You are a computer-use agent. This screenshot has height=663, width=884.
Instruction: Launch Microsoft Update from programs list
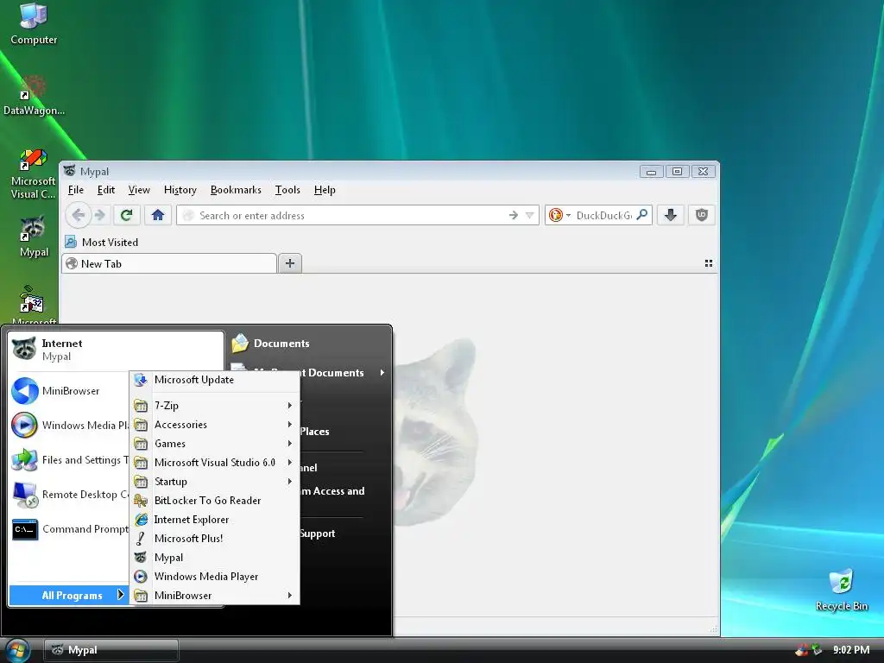(215, 380)
